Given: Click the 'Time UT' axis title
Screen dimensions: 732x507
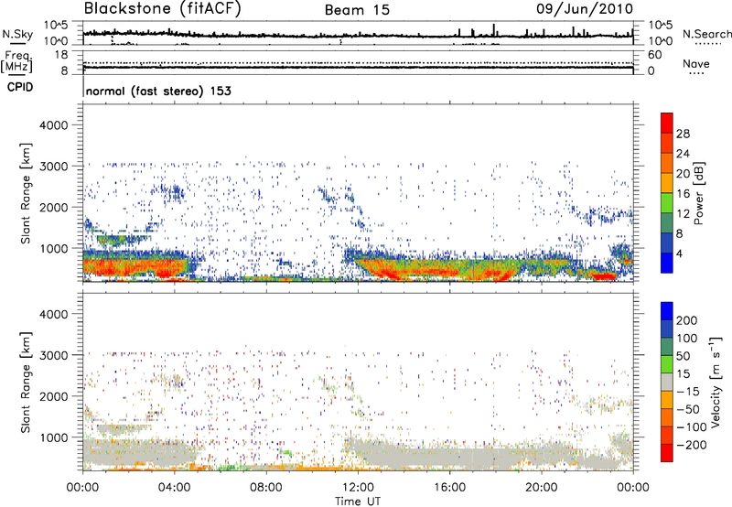Looking at the screenshot, I should point(358,501).
